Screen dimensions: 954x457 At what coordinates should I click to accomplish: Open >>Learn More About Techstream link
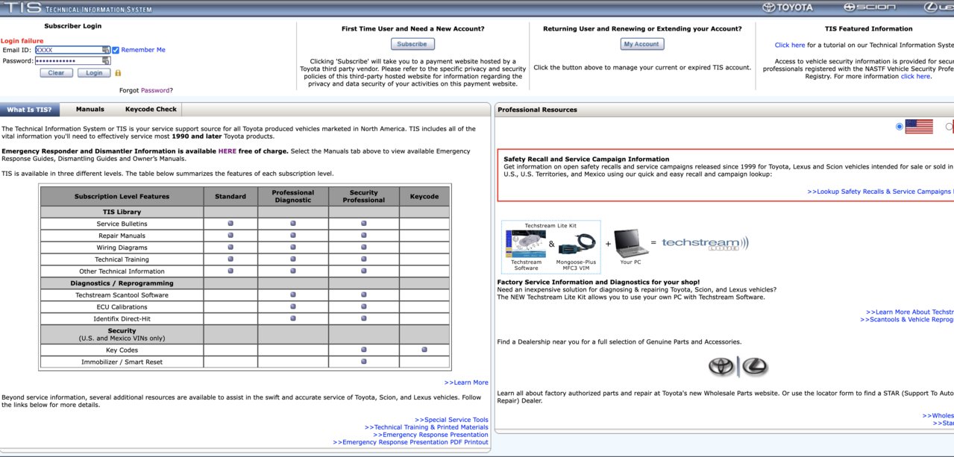click(910, 312)
